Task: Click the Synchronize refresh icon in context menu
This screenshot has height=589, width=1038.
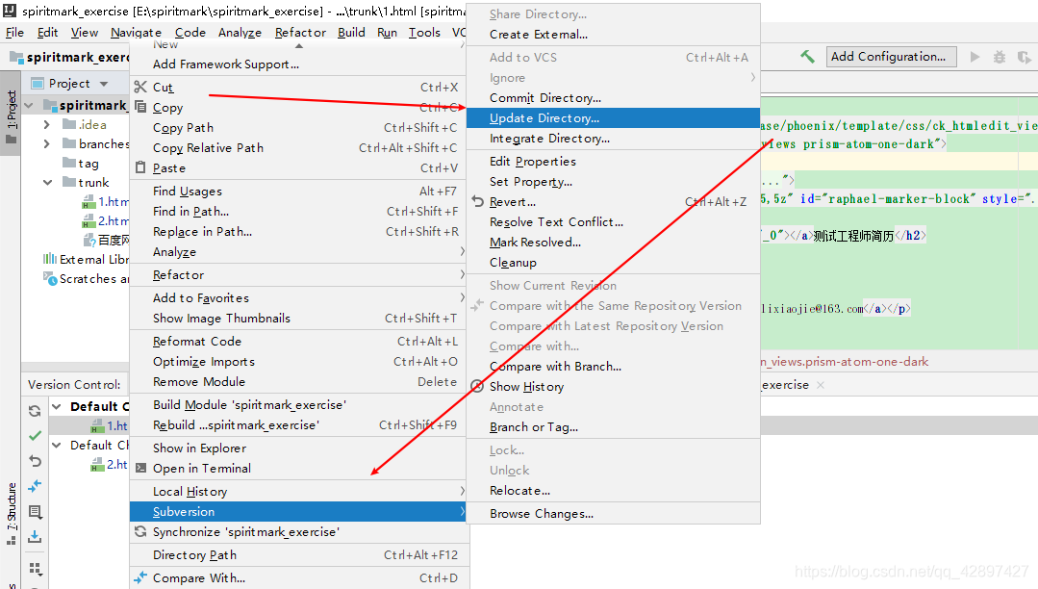Action: pos(140,531)
